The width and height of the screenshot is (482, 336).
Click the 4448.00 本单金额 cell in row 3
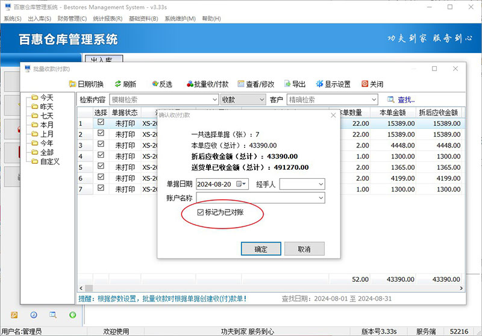click(393, 145)
